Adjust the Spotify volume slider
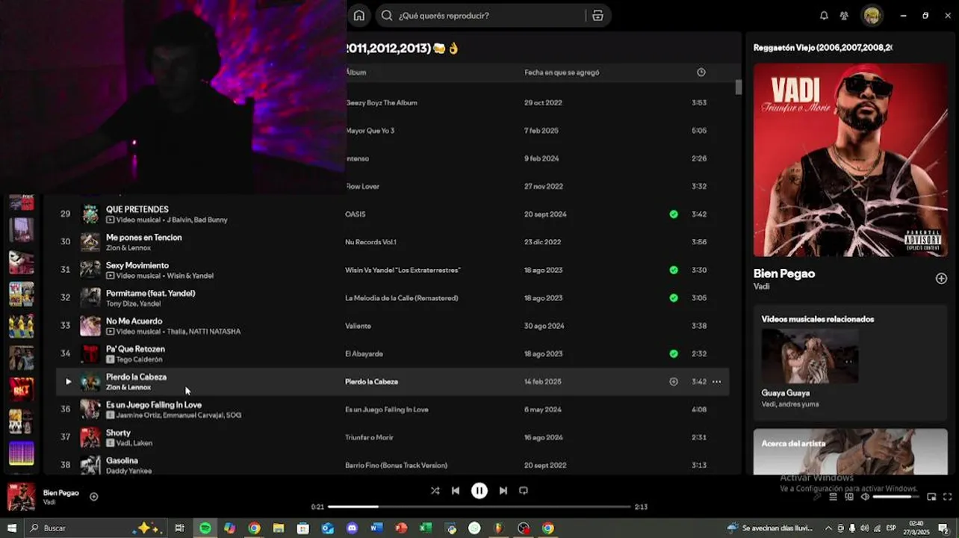Image resolution: width=959 pixels, height=538 pixels. click(x=896, y=497)
